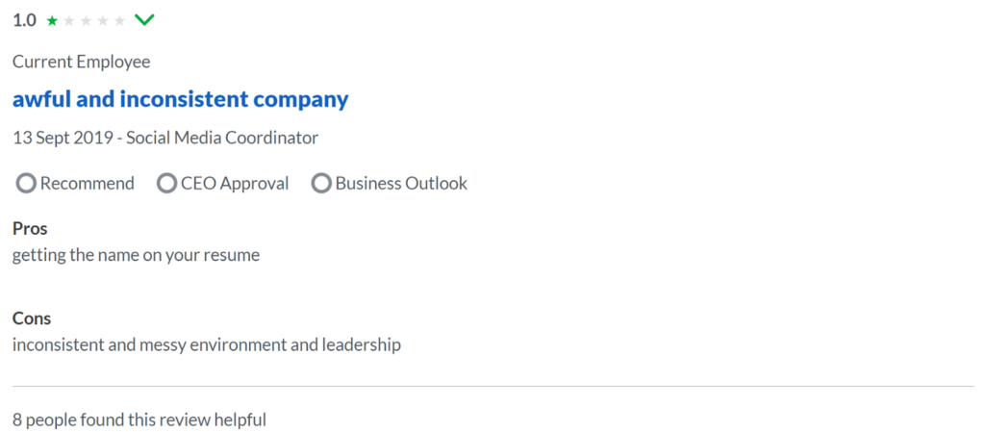
Task: Click the Pros heading
Action: 30,229
